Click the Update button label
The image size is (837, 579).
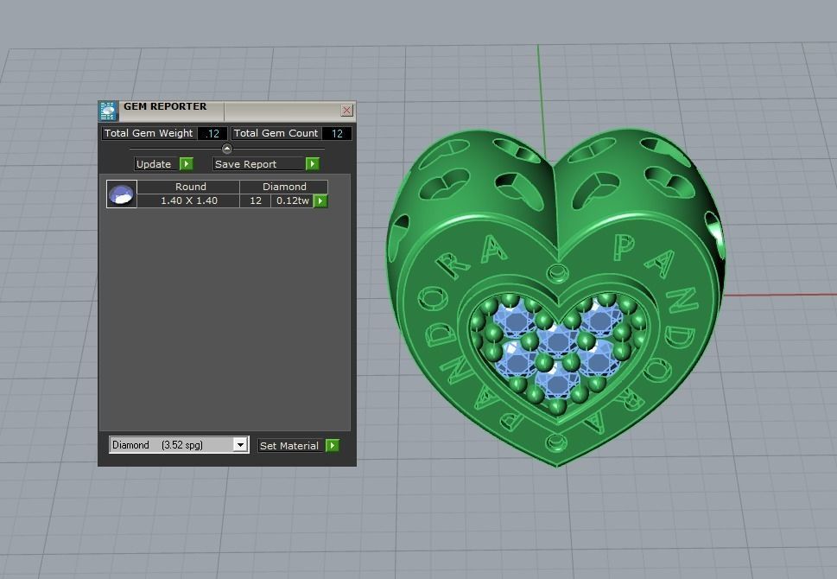coord(154,164)
